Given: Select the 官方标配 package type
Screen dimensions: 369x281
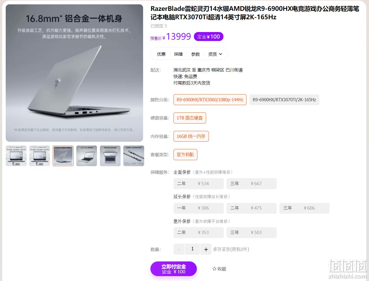Looking at the screenshot, I should click(x=185, y=154).
